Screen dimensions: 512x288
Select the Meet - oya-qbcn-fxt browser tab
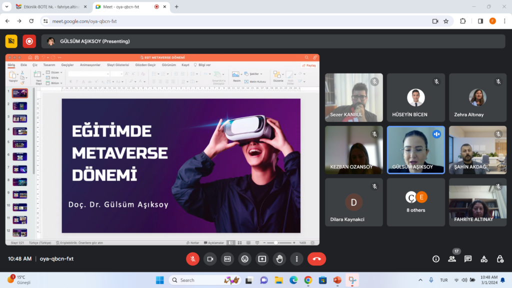click(124, 6)
